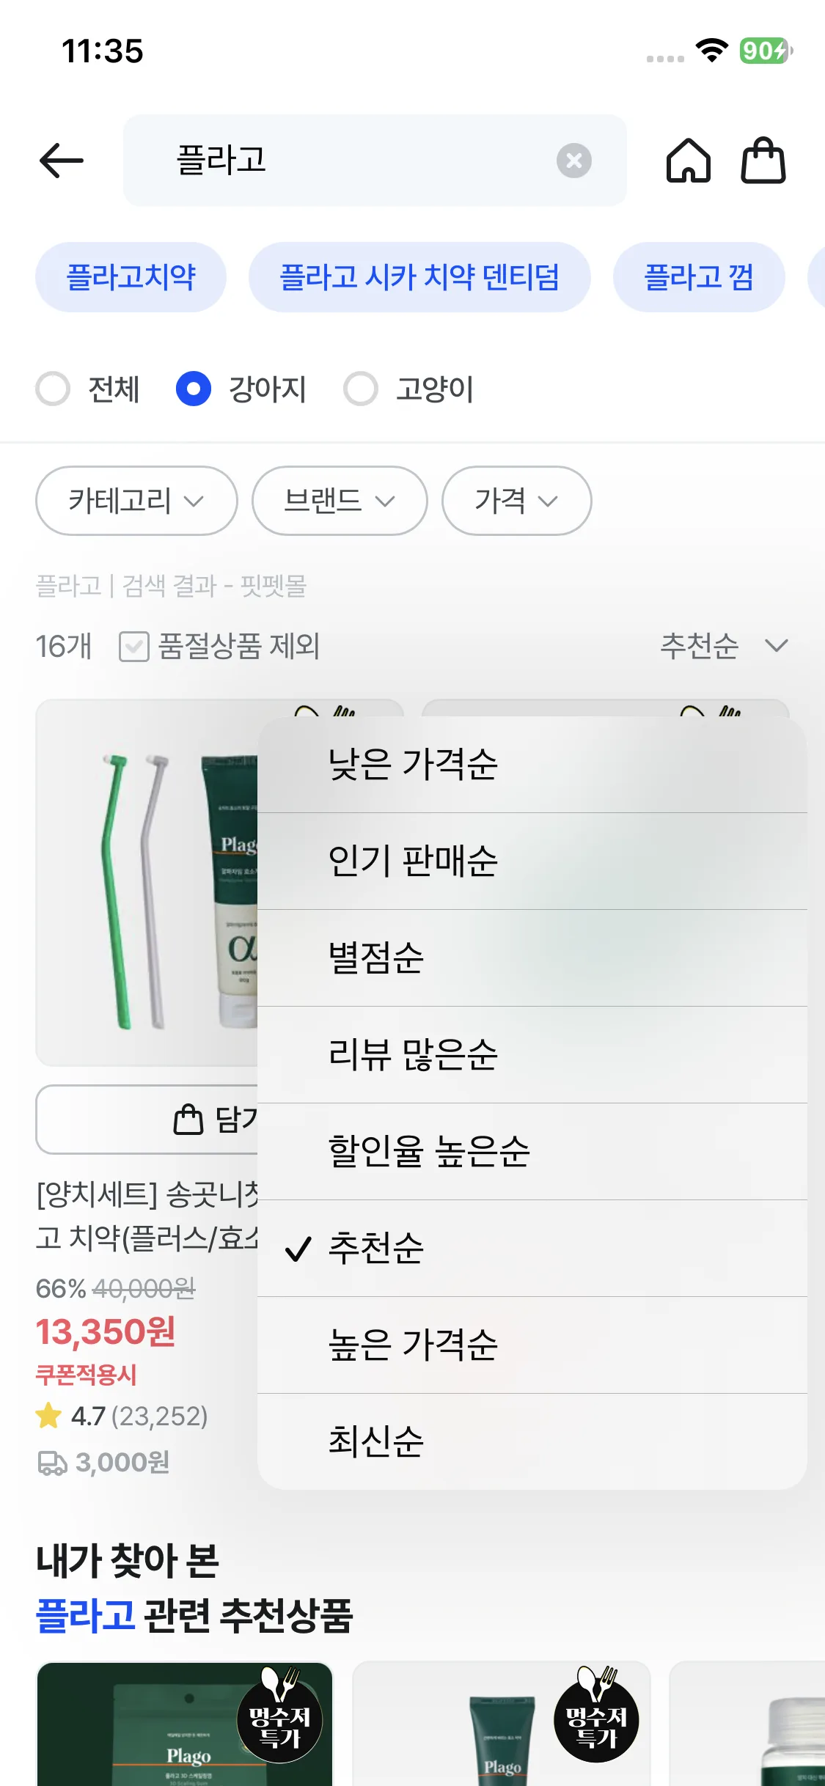Sort by 낮은 가격순
Screen dimensions: 825x1786
(414, 765)
